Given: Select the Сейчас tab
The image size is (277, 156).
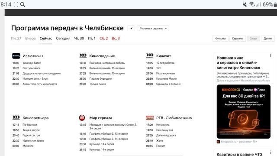Looking at the screenshot, I should coord(46,39).
